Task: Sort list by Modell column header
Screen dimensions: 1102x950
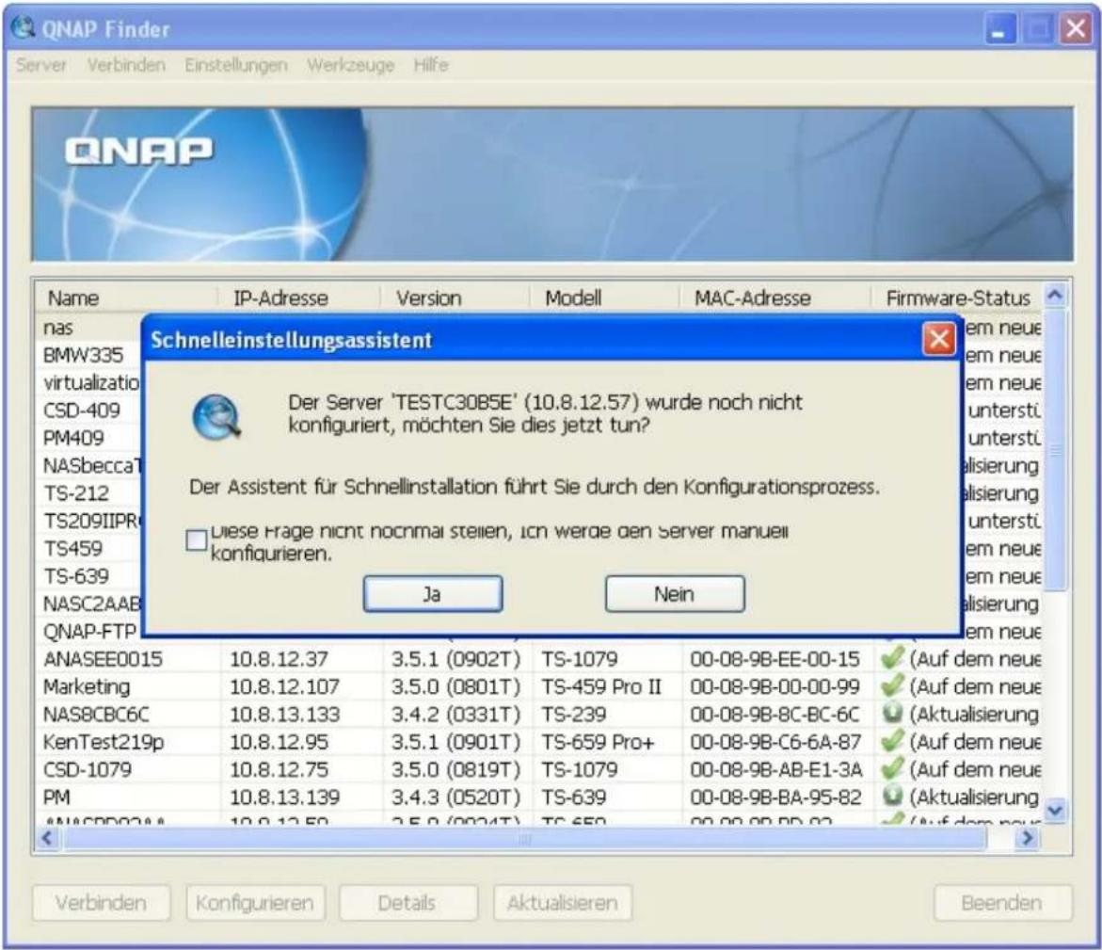Action: tap(604, 298)
